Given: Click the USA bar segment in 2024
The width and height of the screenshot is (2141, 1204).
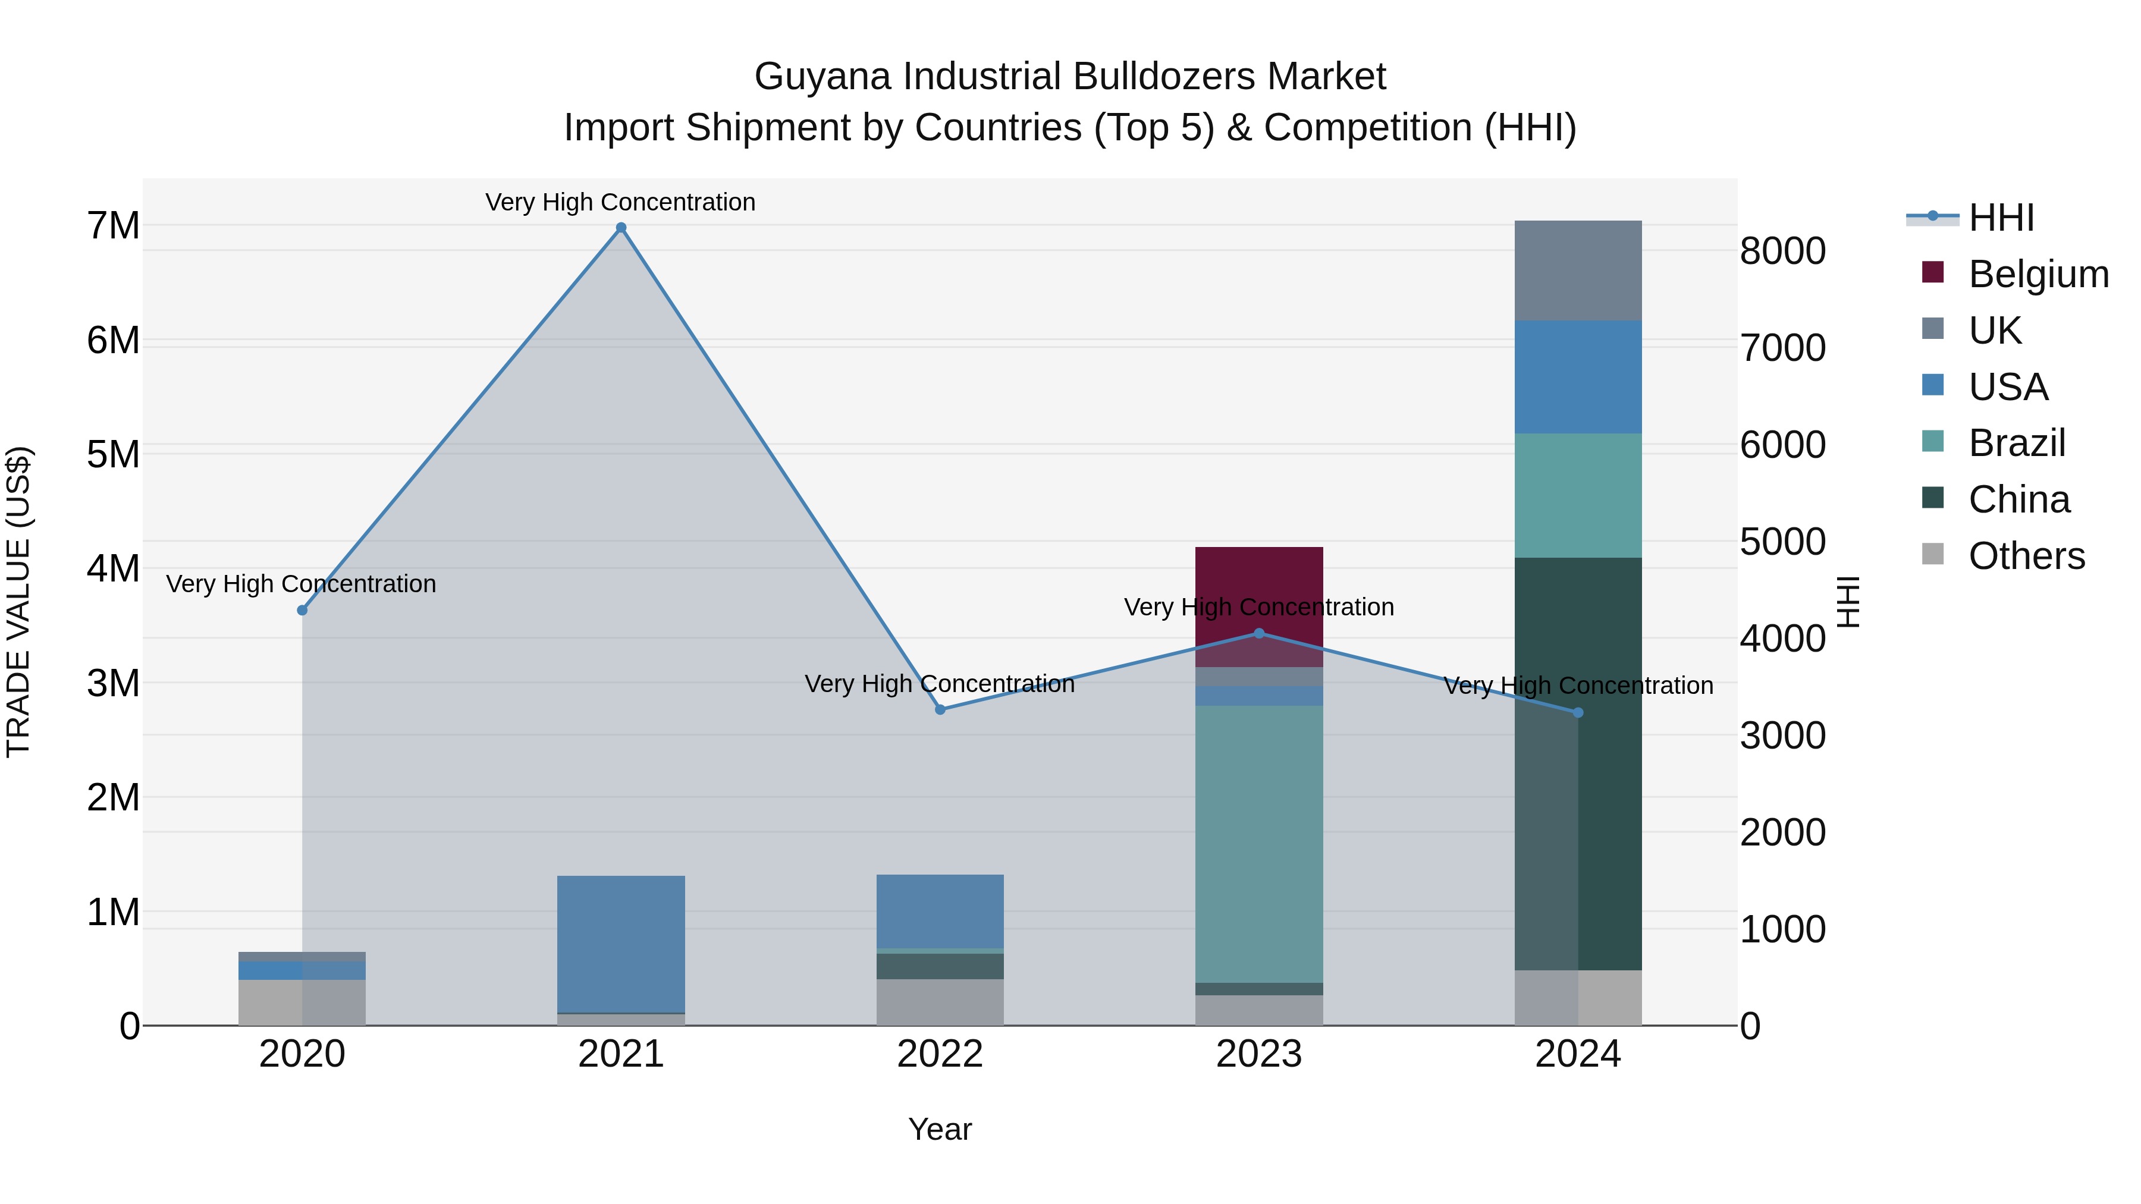Looking at the screenshot, I should [x=1578, y=377].
